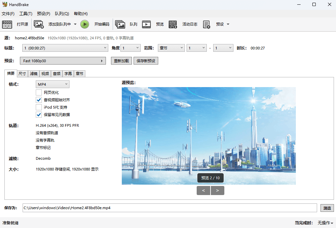Enable the iPod 5代 支持 checkbox

click(39, 107)
